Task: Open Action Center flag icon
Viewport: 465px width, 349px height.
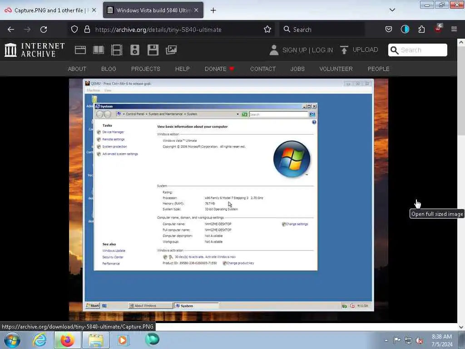Action: point(397,340)
